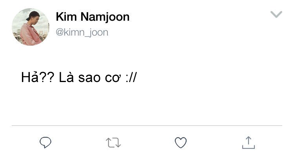Visit the profile via the bold name
Viewport: 294px width, 159px height.
[93, 17]
